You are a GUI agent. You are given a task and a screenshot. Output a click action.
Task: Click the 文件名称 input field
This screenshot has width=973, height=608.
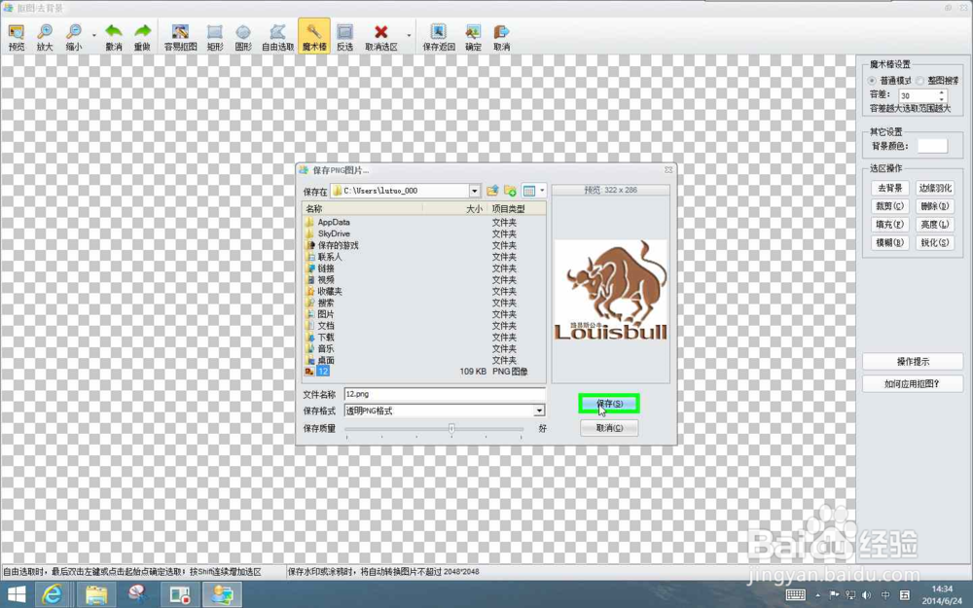445,394
